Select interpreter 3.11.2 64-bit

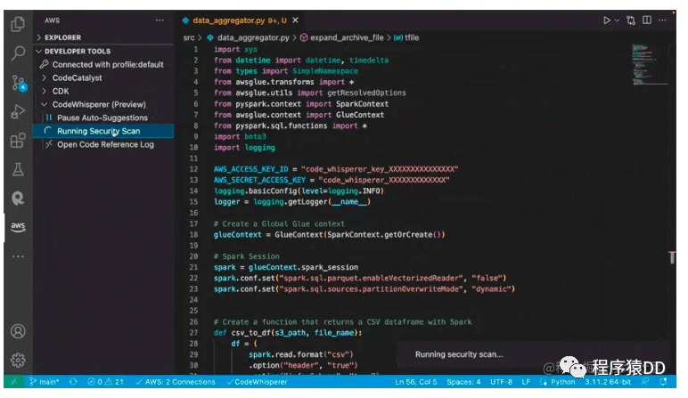coord(607,382)
